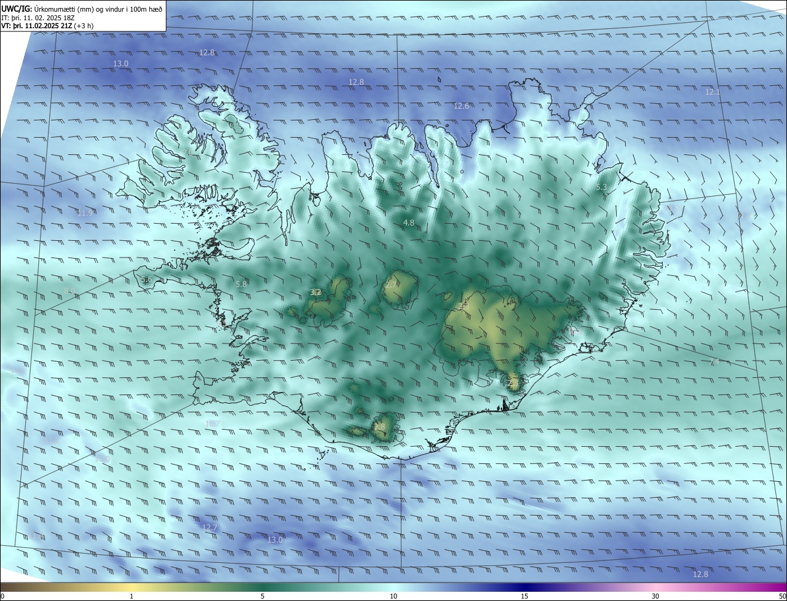Click the 4.8 value in north-central Iceland

408,222
